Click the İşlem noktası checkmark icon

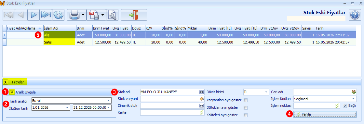337,106
